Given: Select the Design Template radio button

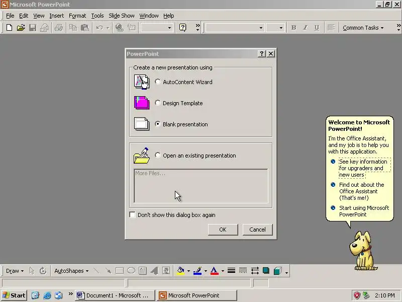Looking at the screenshot, I should point(158,103).
